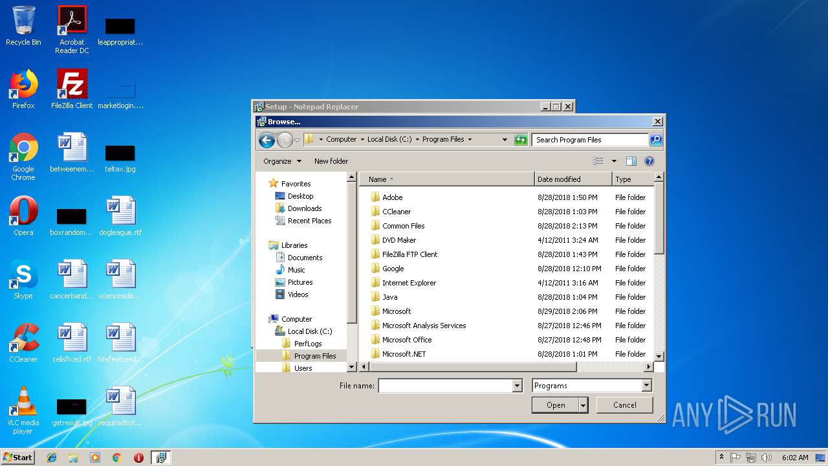Open Acrobat Reader DC desktop shortcut

tap(72, 30)
